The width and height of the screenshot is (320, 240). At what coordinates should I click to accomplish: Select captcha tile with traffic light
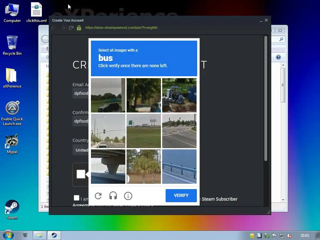(108, 131)
